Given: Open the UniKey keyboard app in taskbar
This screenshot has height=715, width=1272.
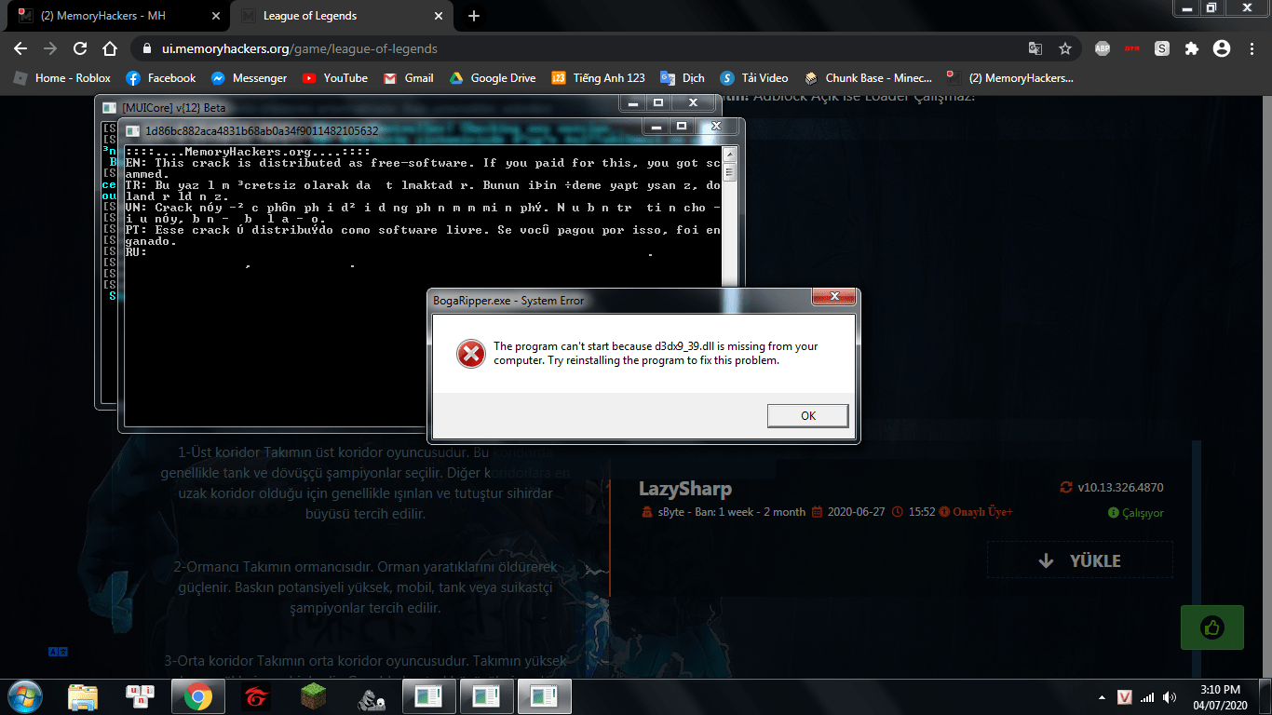Looking at the screenshot, I should (x=141, y=696).
